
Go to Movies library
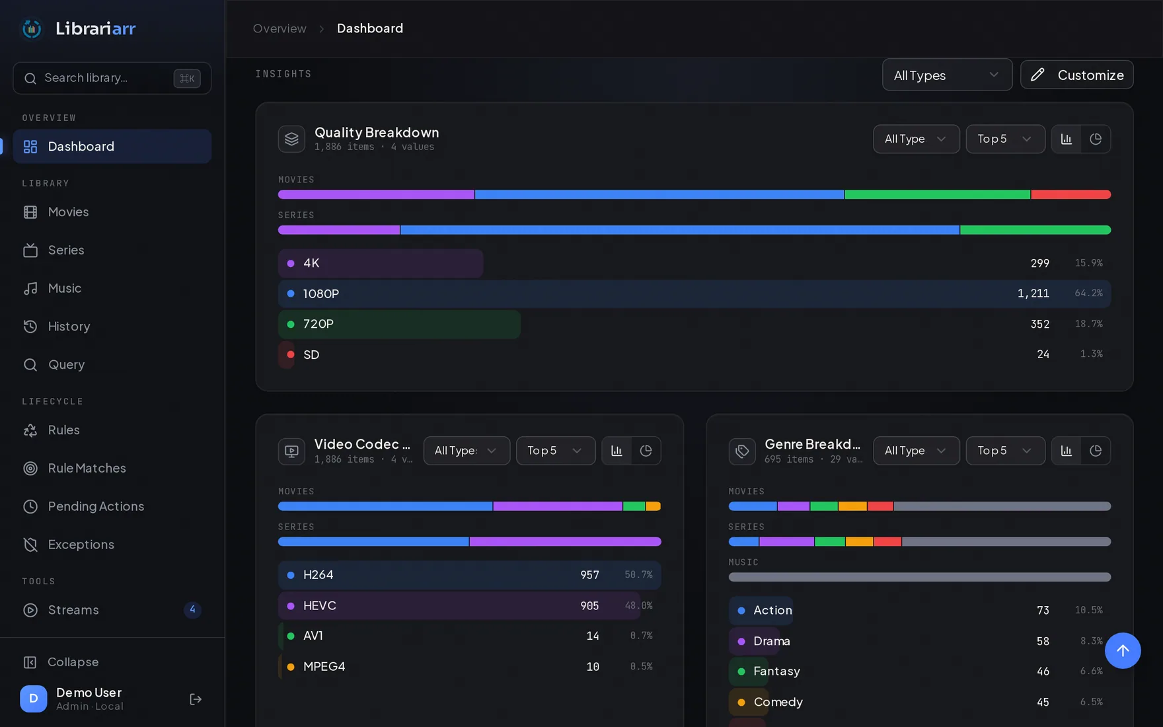(x=112, y=212)
